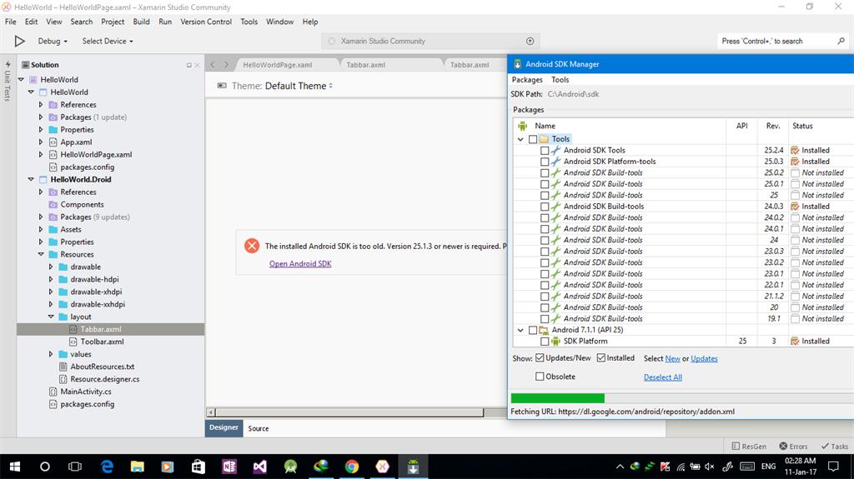Viewport: 854px width, 479px height.
Task: Open the Tools menu in SDK Manager
Action: coord(560,79)
